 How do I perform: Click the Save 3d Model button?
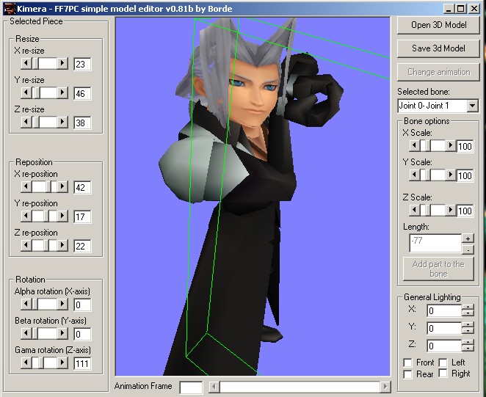click(x=439, y=48)
